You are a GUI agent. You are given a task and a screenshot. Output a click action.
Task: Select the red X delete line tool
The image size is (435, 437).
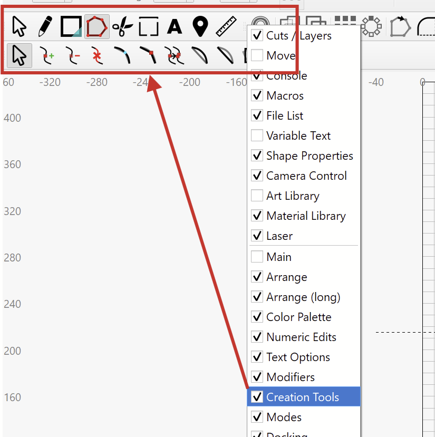tap(96, 55)
